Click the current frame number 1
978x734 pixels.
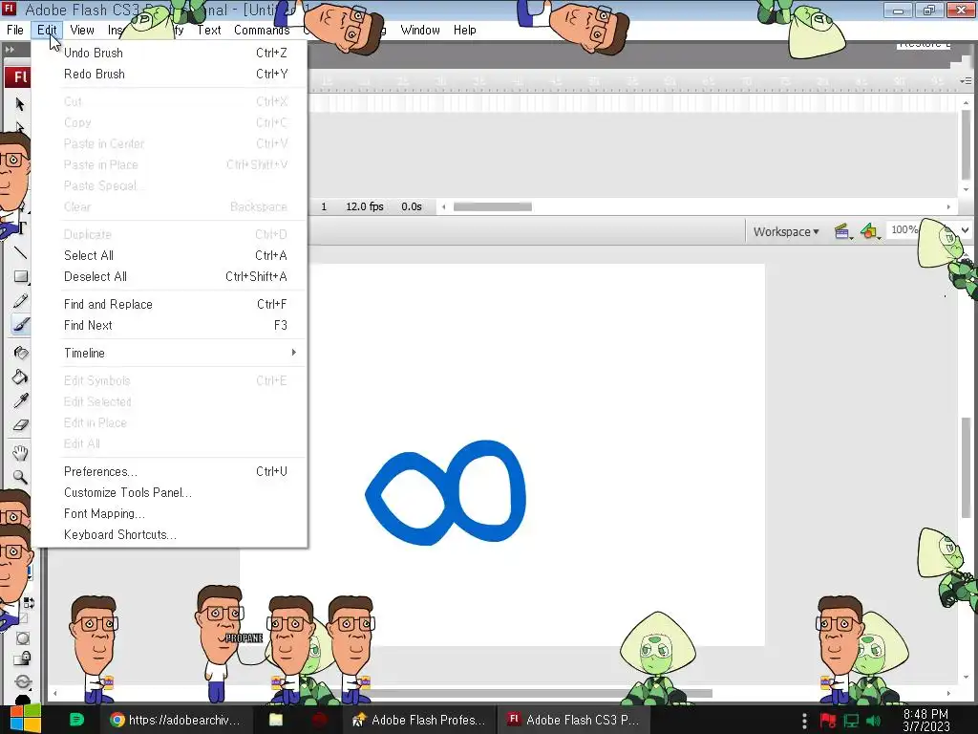tap(323, 206)
